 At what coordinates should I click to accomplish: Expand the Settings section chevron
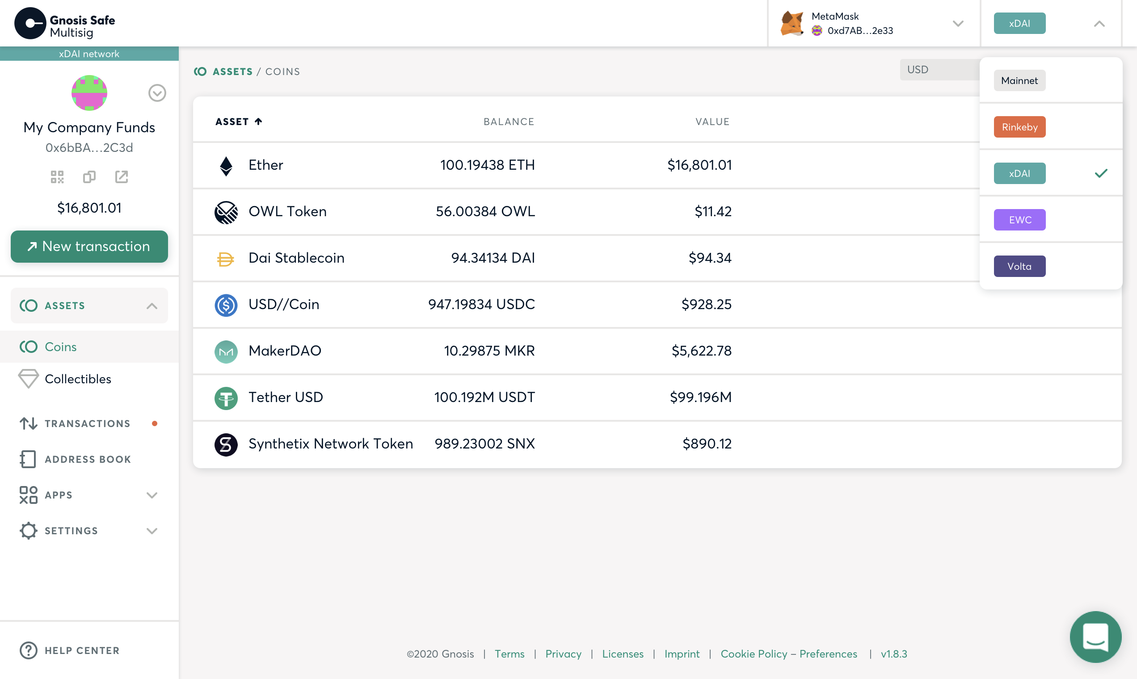click(152, 531)
